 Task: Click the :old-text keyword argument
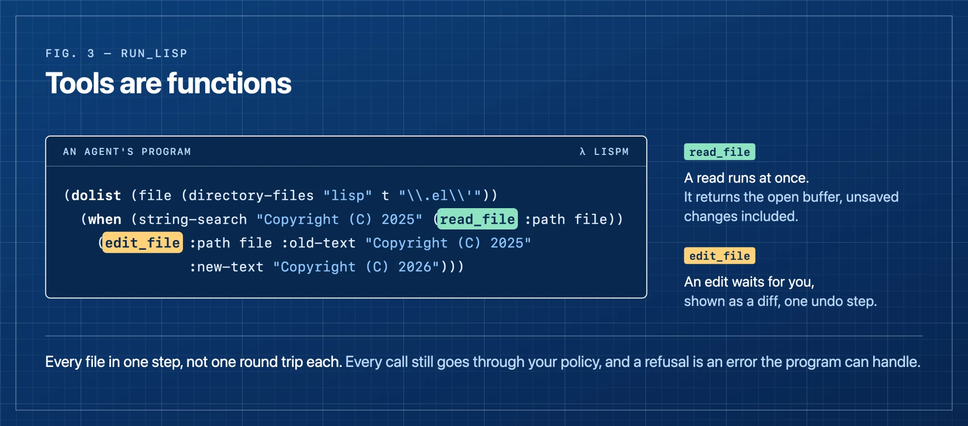tap(318, 243)
